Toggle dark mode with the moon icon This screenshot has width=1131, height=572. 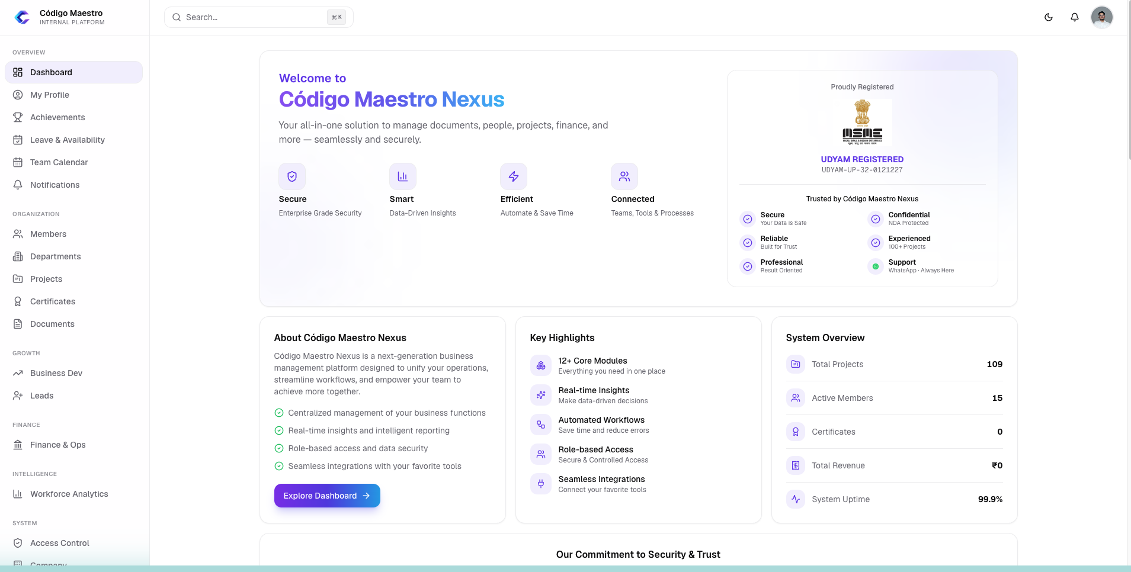click(x=1049, y=17)
